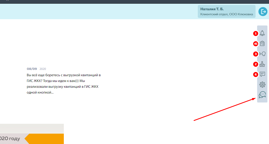Click the red badge showing 1

256,34
